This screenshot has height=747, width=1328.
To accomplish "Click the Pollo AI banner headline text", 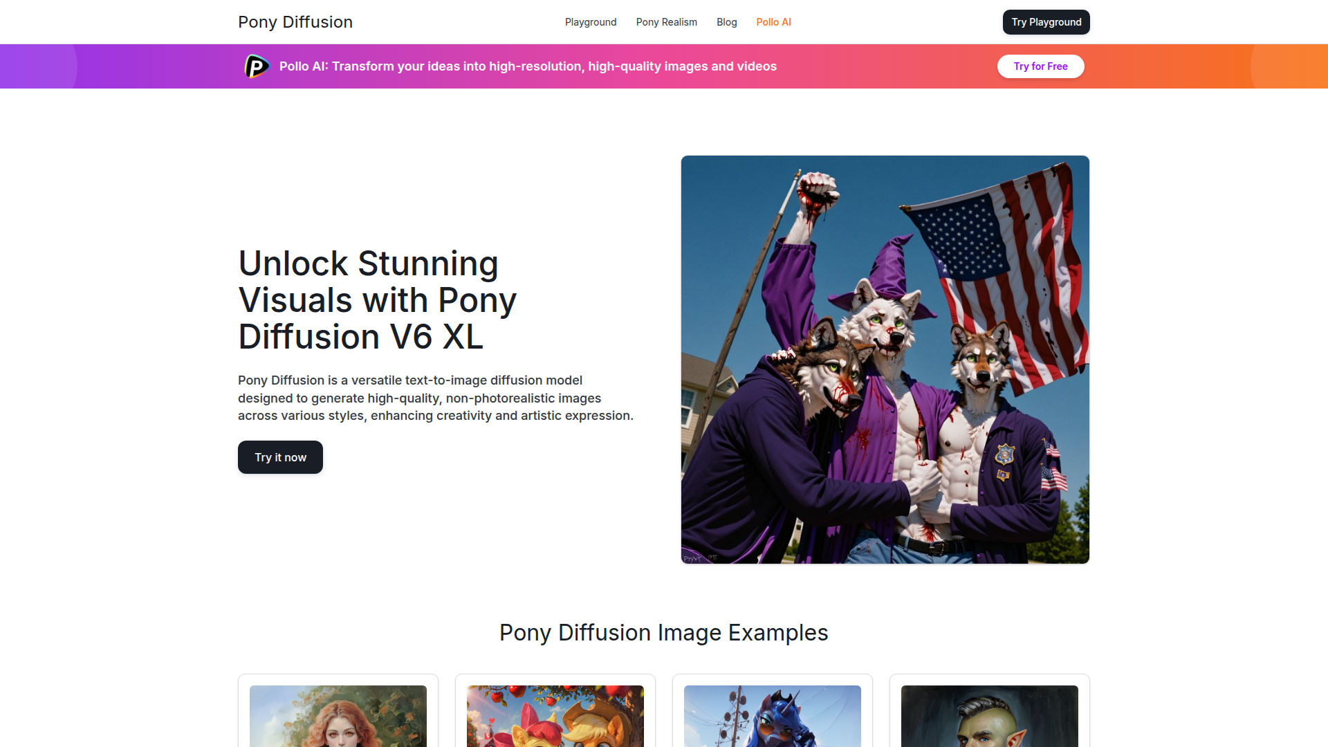I will pyautogui.click(x=528, y=66).
